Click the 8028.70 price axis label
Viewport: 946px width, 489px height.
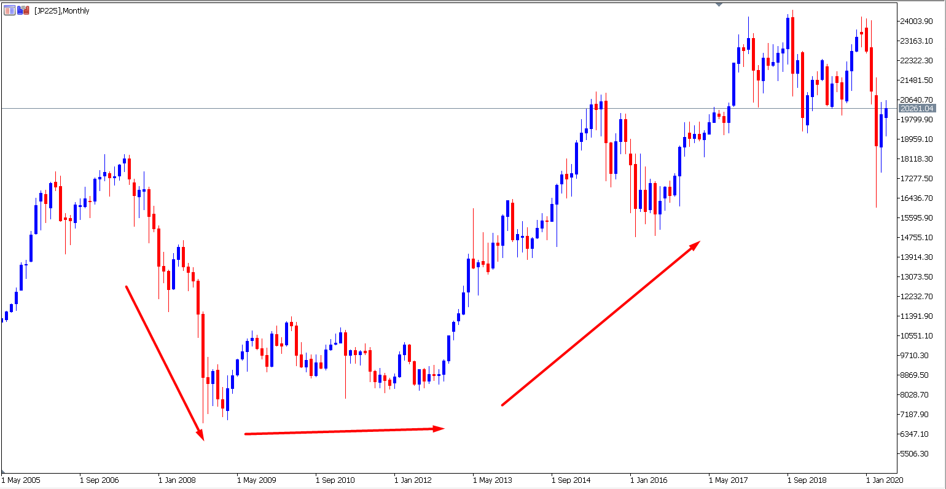coord(915,395)
